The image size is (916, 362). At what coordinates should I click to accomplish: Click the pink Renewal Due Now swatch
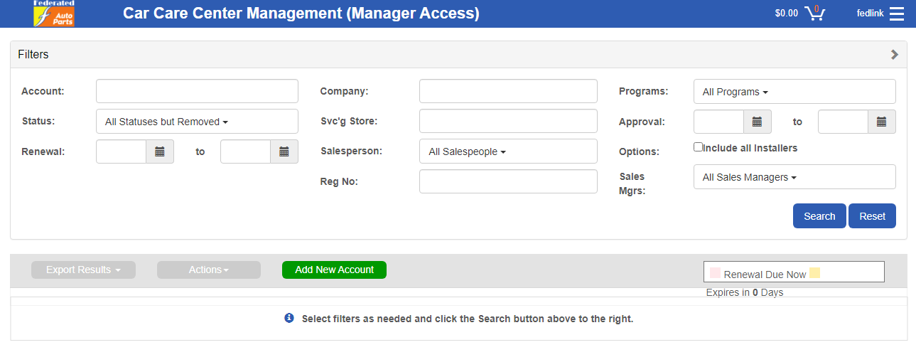click(715, 273)
